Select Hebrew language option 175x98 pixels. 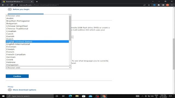click(37, 62)
